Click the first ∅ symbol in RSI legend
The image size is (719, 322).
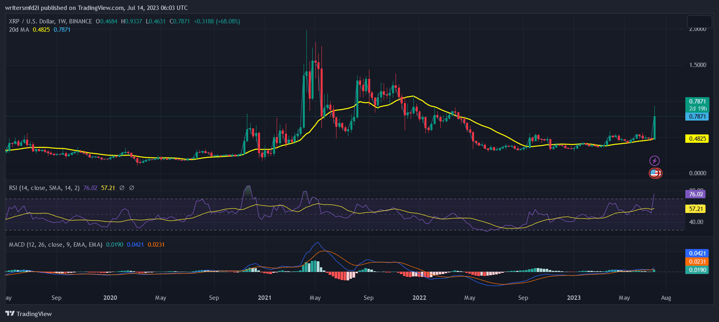pos(122,188)
